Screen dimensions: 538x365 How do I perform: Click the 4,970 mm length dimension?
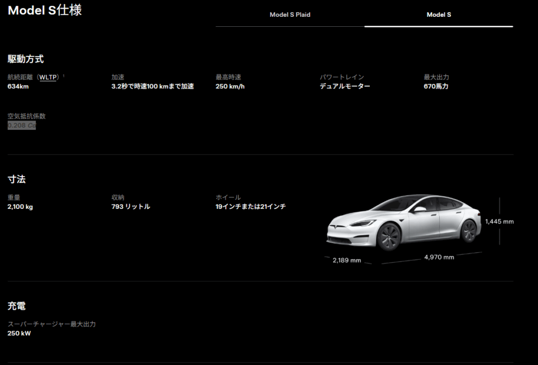coord(439,257)
